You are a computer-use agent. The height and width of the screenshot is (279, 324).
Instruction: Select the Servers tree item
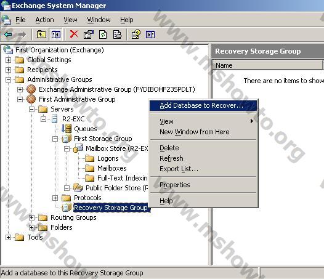[62, 109]
